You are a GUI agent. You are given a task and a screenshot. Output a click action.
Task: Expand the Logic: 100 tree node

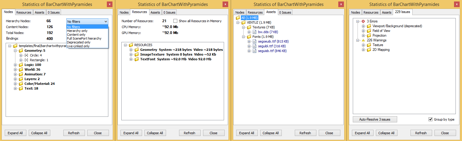[15, 65]
